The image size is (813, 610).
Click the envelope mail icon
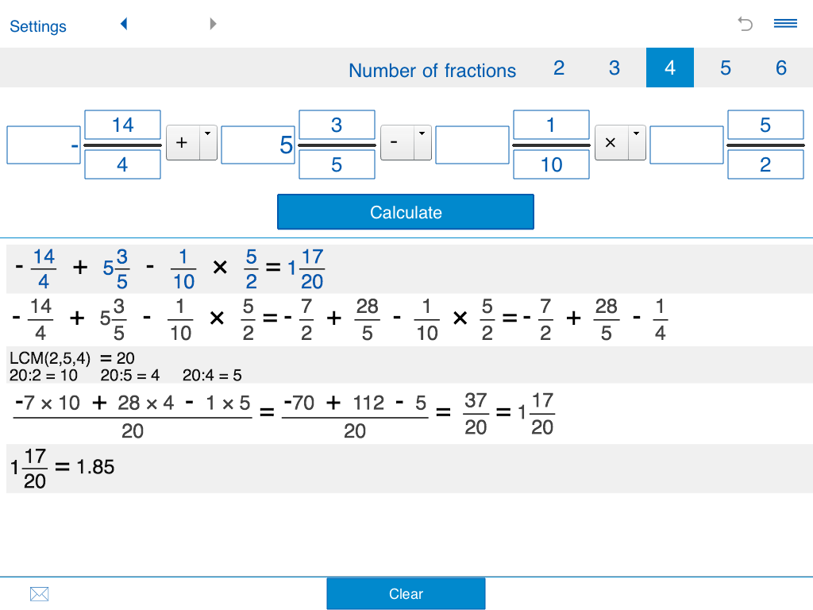(39, 593)
